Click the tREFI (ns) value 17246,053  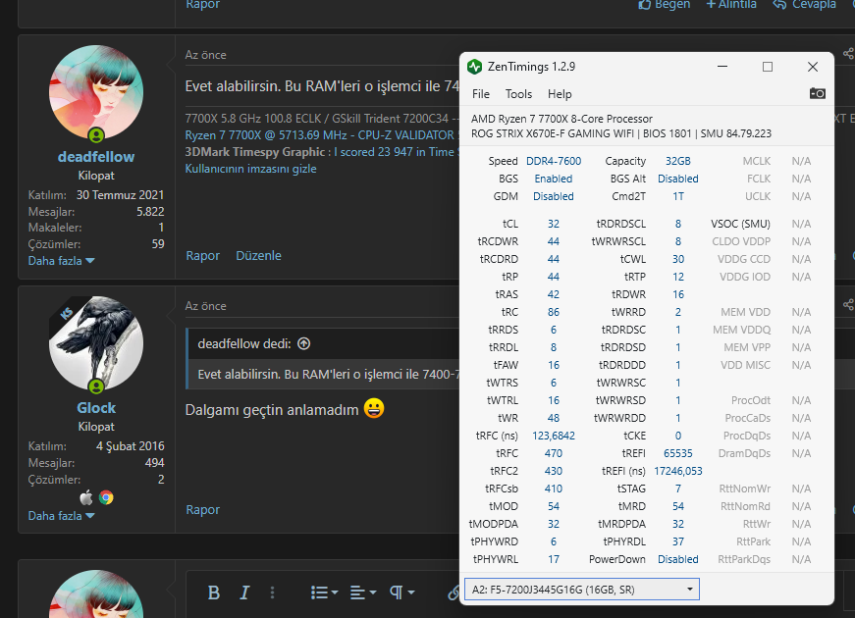tap(677, 471)
